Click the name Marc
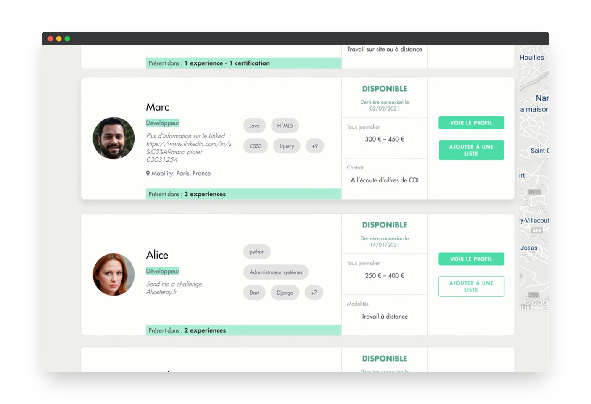This screenshot has width=591, height=404. (158, 107)
